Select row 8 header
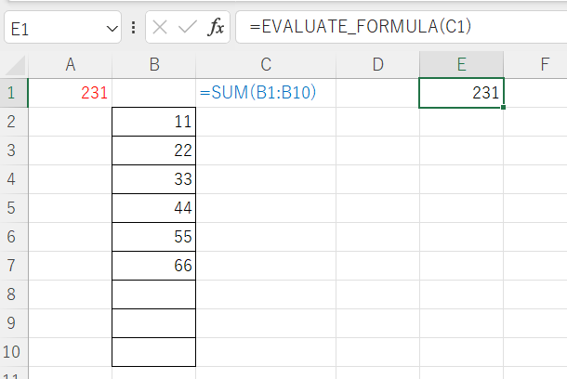567x379 pixels. click(x=14, y=294)
